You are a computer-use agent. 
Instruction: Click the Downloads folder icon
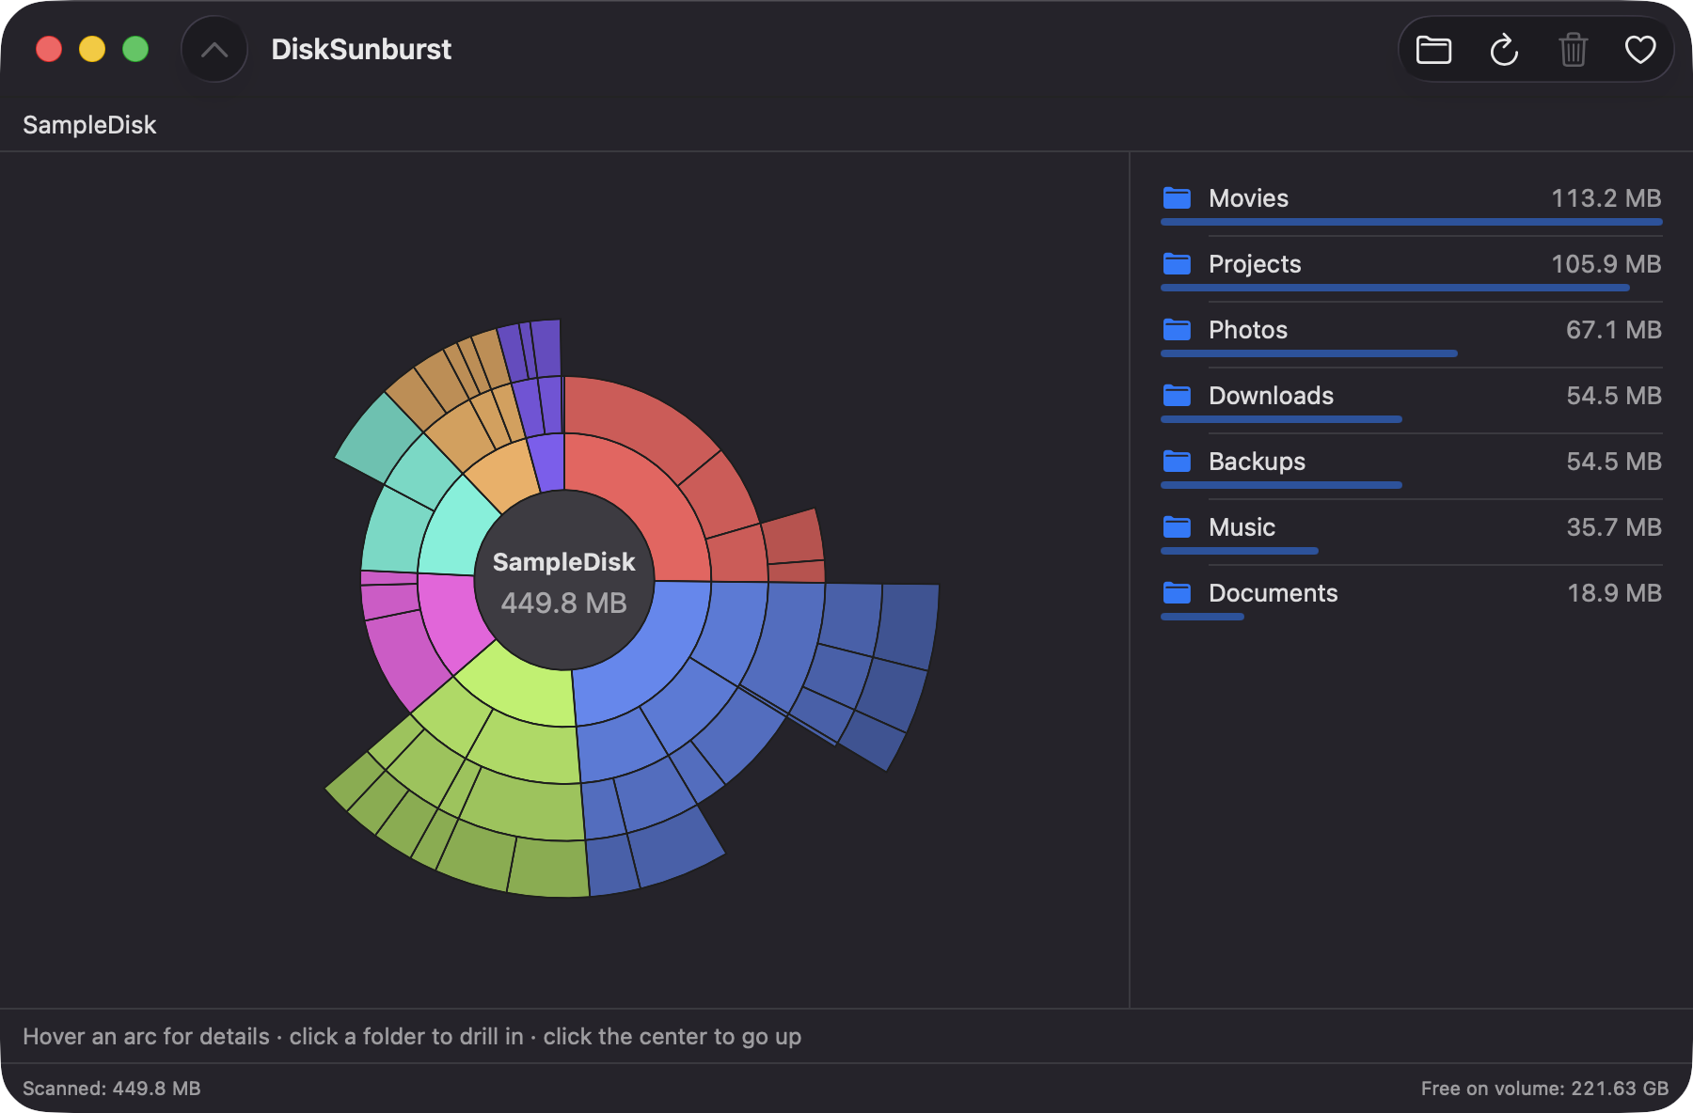click(1177, 395)
